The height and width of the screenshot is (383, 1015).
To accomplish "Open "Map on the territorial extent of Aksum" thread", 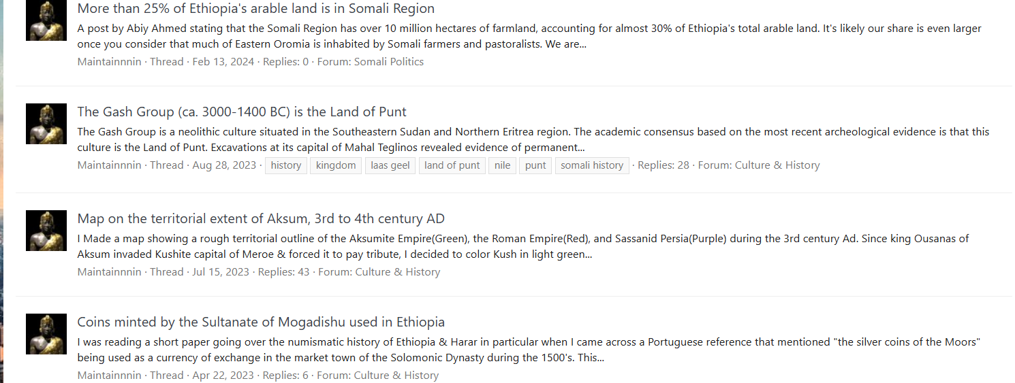I will (261, 219).
